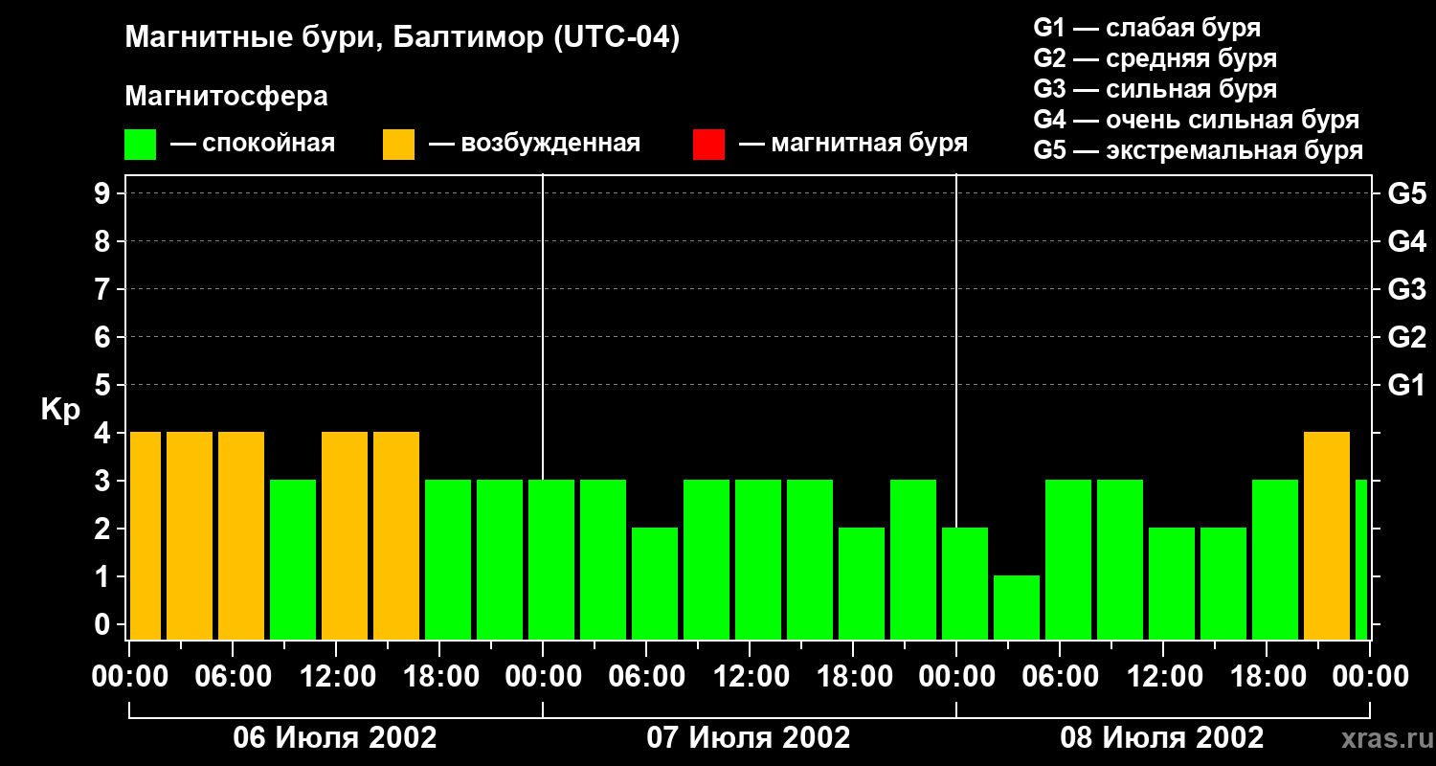The width and height of the screenshot is (1436, 766).
Task: Click the date label "07 Июля 2002"
Action: (749, 738)
